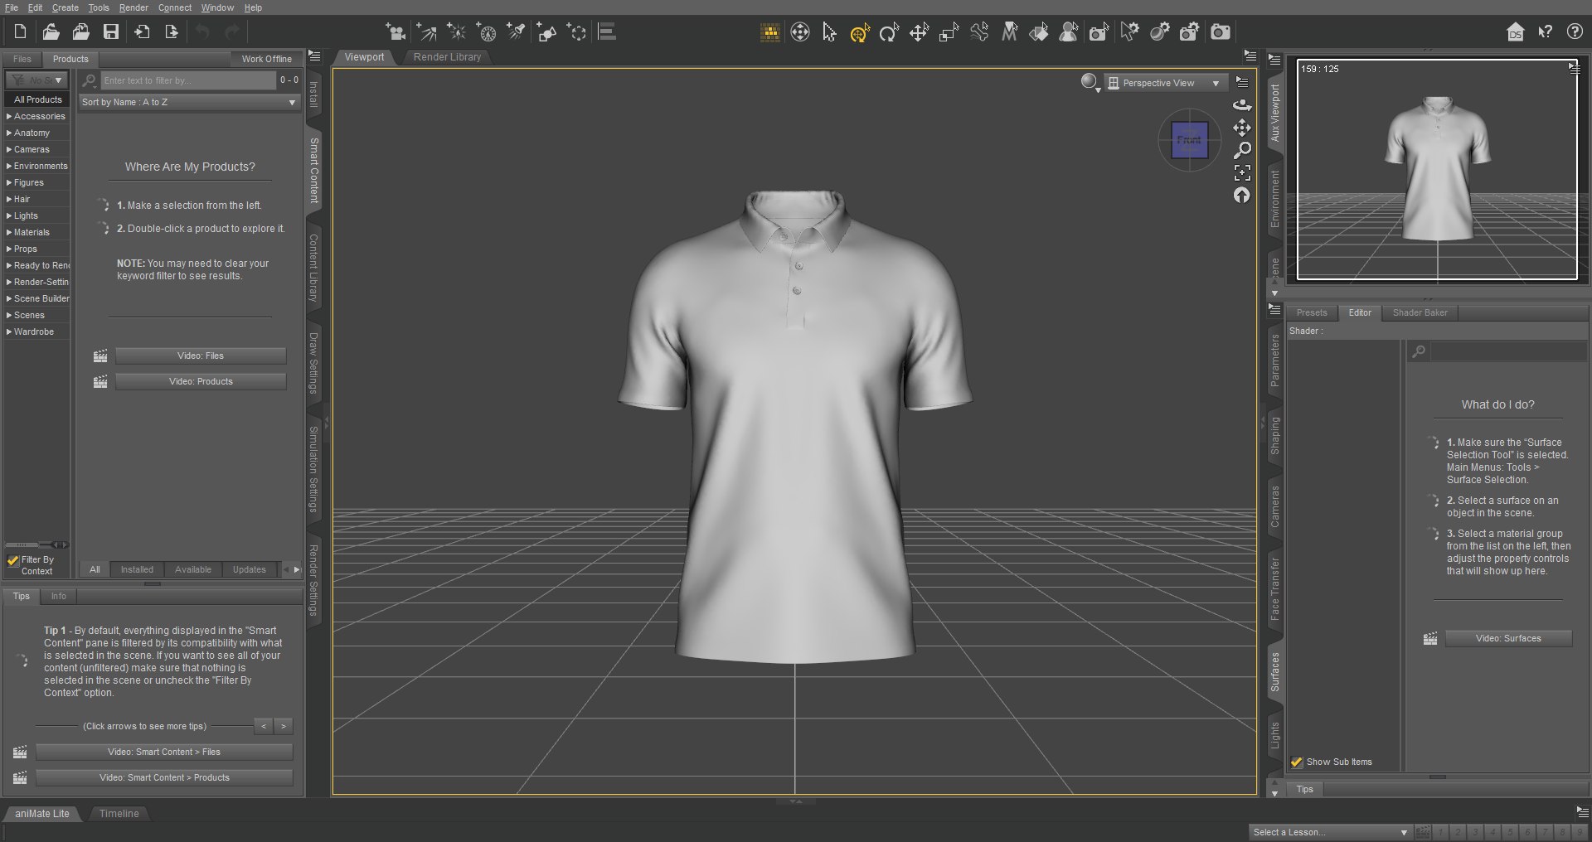Open Sort by Name A to Z dropdown
Screen dimensions: 1592x842
(x=188, y=102)
